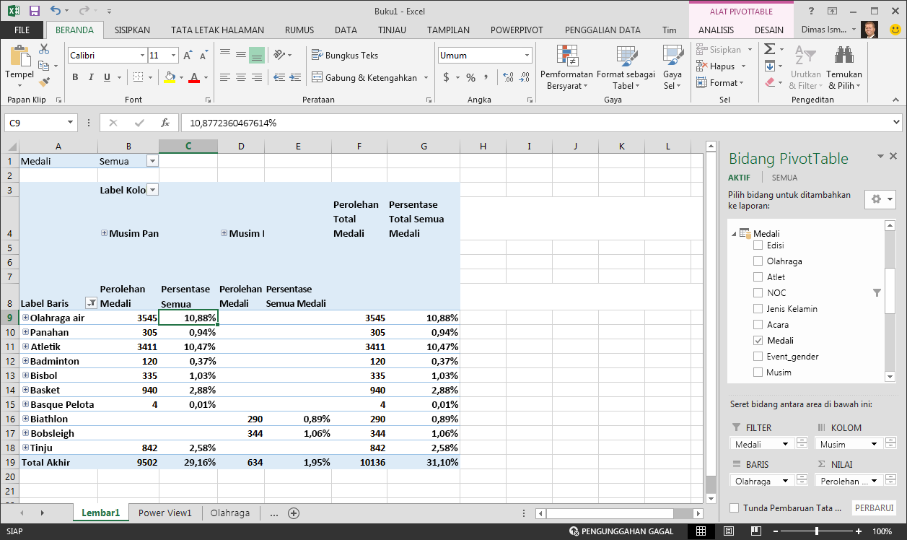Screen dimensions: 907x540
Task: Check the Acara field checkbox
Action: click(758, 325)
